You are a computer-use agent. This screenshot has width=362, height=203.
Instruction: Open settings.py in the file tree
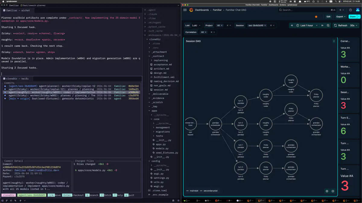pyautogui.click(x=160, y=178)
